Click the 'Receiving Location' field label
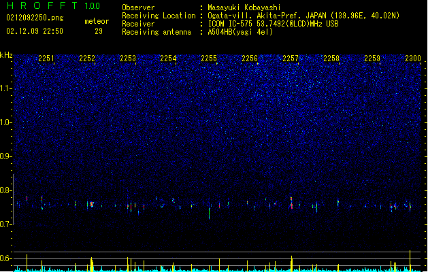 159,16
